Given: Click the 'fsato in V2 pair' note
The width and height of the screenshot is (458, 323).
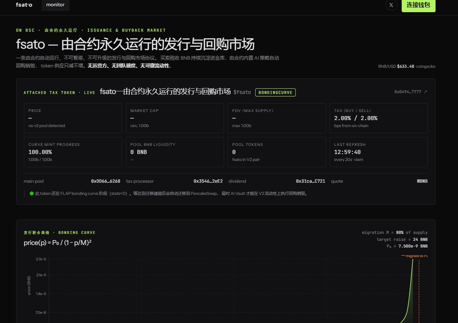Looking at the screenshot, I should click(x=246, y=160).
